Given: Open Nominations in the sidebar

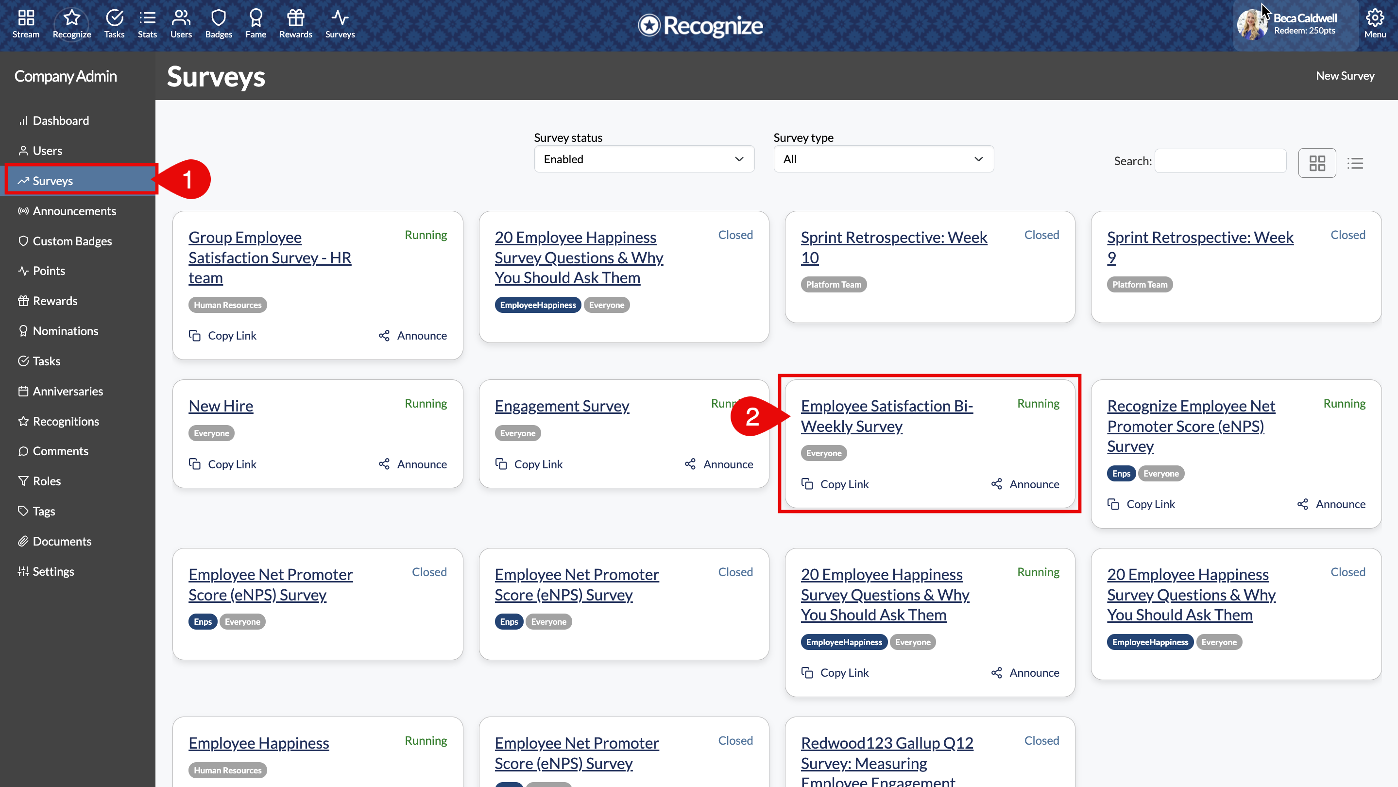Looking at the screenshot, I should 66,331.
